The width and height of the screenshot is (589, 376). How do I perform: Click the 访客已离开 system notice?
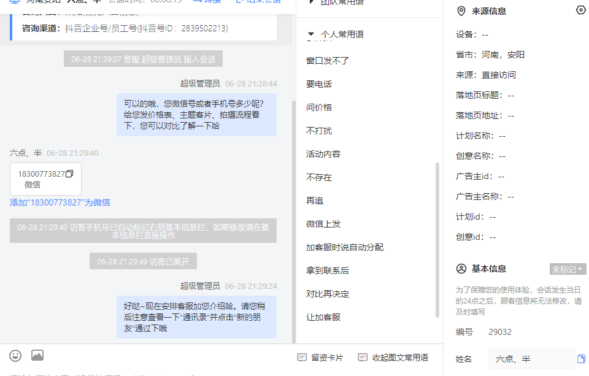click(x=143, y=261)
